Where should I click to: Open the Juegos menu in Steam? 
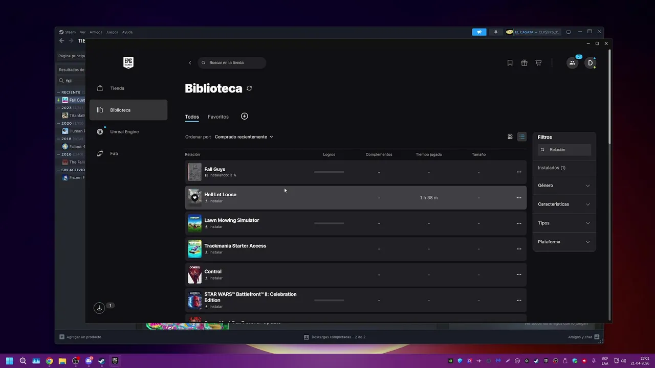coord(112,32)
